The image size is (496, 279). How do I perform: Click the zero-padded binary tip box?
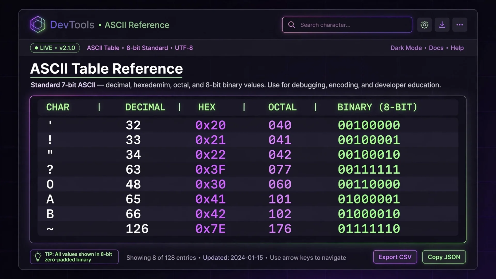74,257
